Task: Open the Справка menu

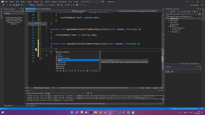Action: pyautogui.click(x=76, y=2)
